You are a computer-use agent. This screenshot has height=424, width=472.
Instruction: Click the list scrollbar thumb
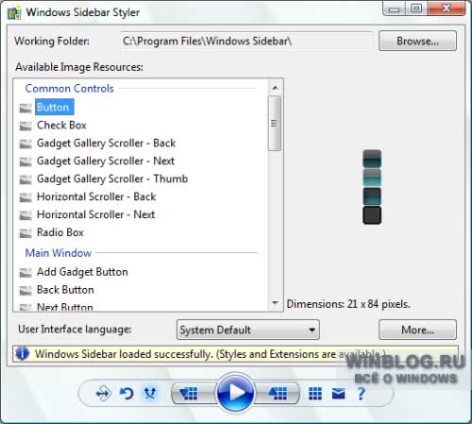pos(275,124)
